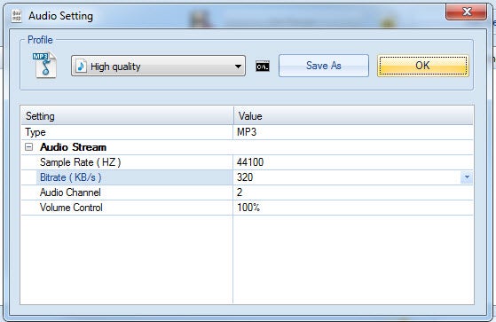Click the Save As button
The image size is (496, 322).
pos(324,66)
